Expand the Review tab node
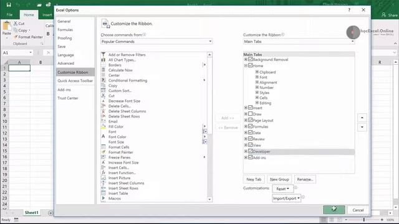The image size is (399, 224). [246, 139]
